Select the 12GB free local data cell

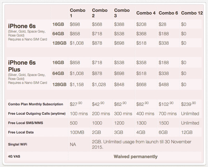coord(187,132)
